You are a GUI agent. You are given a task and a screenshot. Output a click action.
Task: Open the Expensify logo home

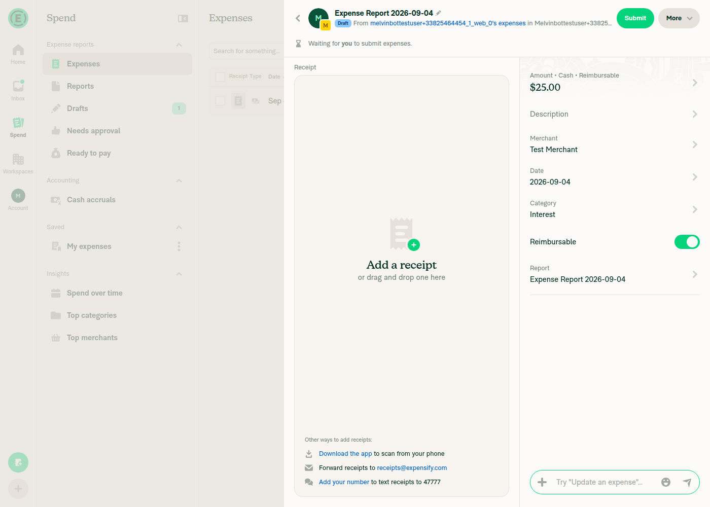pos(18,18)
